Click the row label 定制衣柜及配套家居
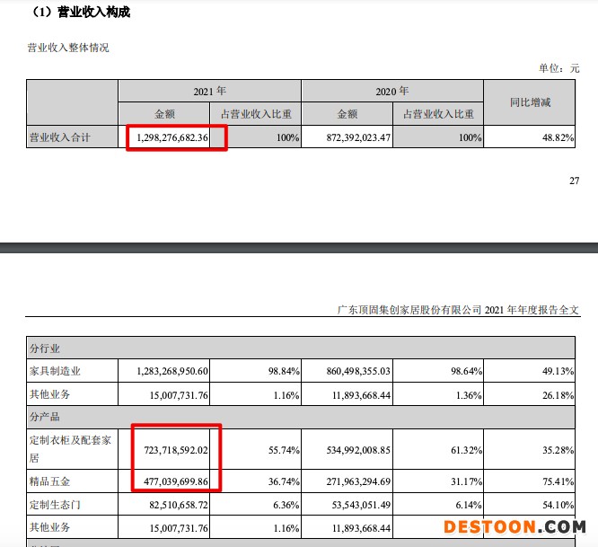Screen dimensions: 598x547 pos(70,449)
